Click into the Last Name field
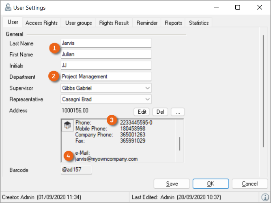The height and width of the screenshot is (203, 271). point(105,43)
